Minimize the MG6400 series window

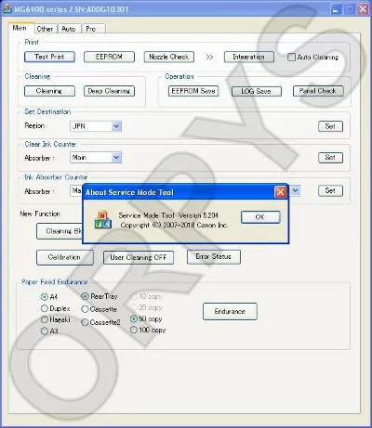coord(336,9)
